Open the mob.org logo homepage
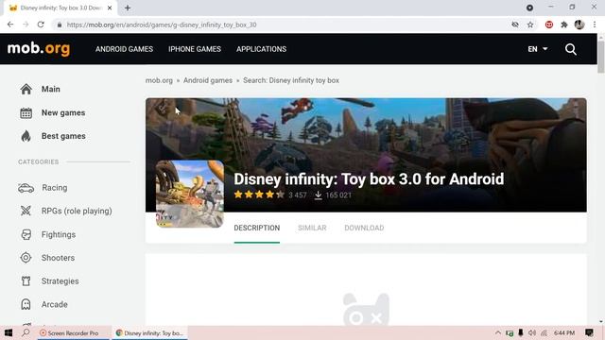The image size is (605, 340). 39,49
